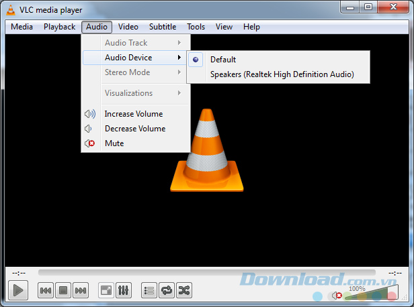This screenshot has width=414, height=307.
Task: Click remaining time label
Action: 395,273
